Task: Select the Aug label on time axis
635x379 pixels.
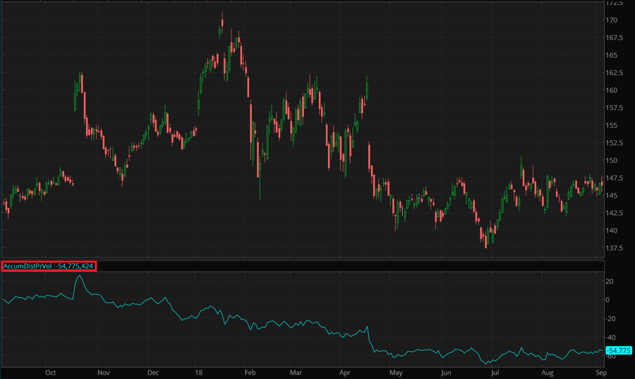Action: tap(548, 371)
